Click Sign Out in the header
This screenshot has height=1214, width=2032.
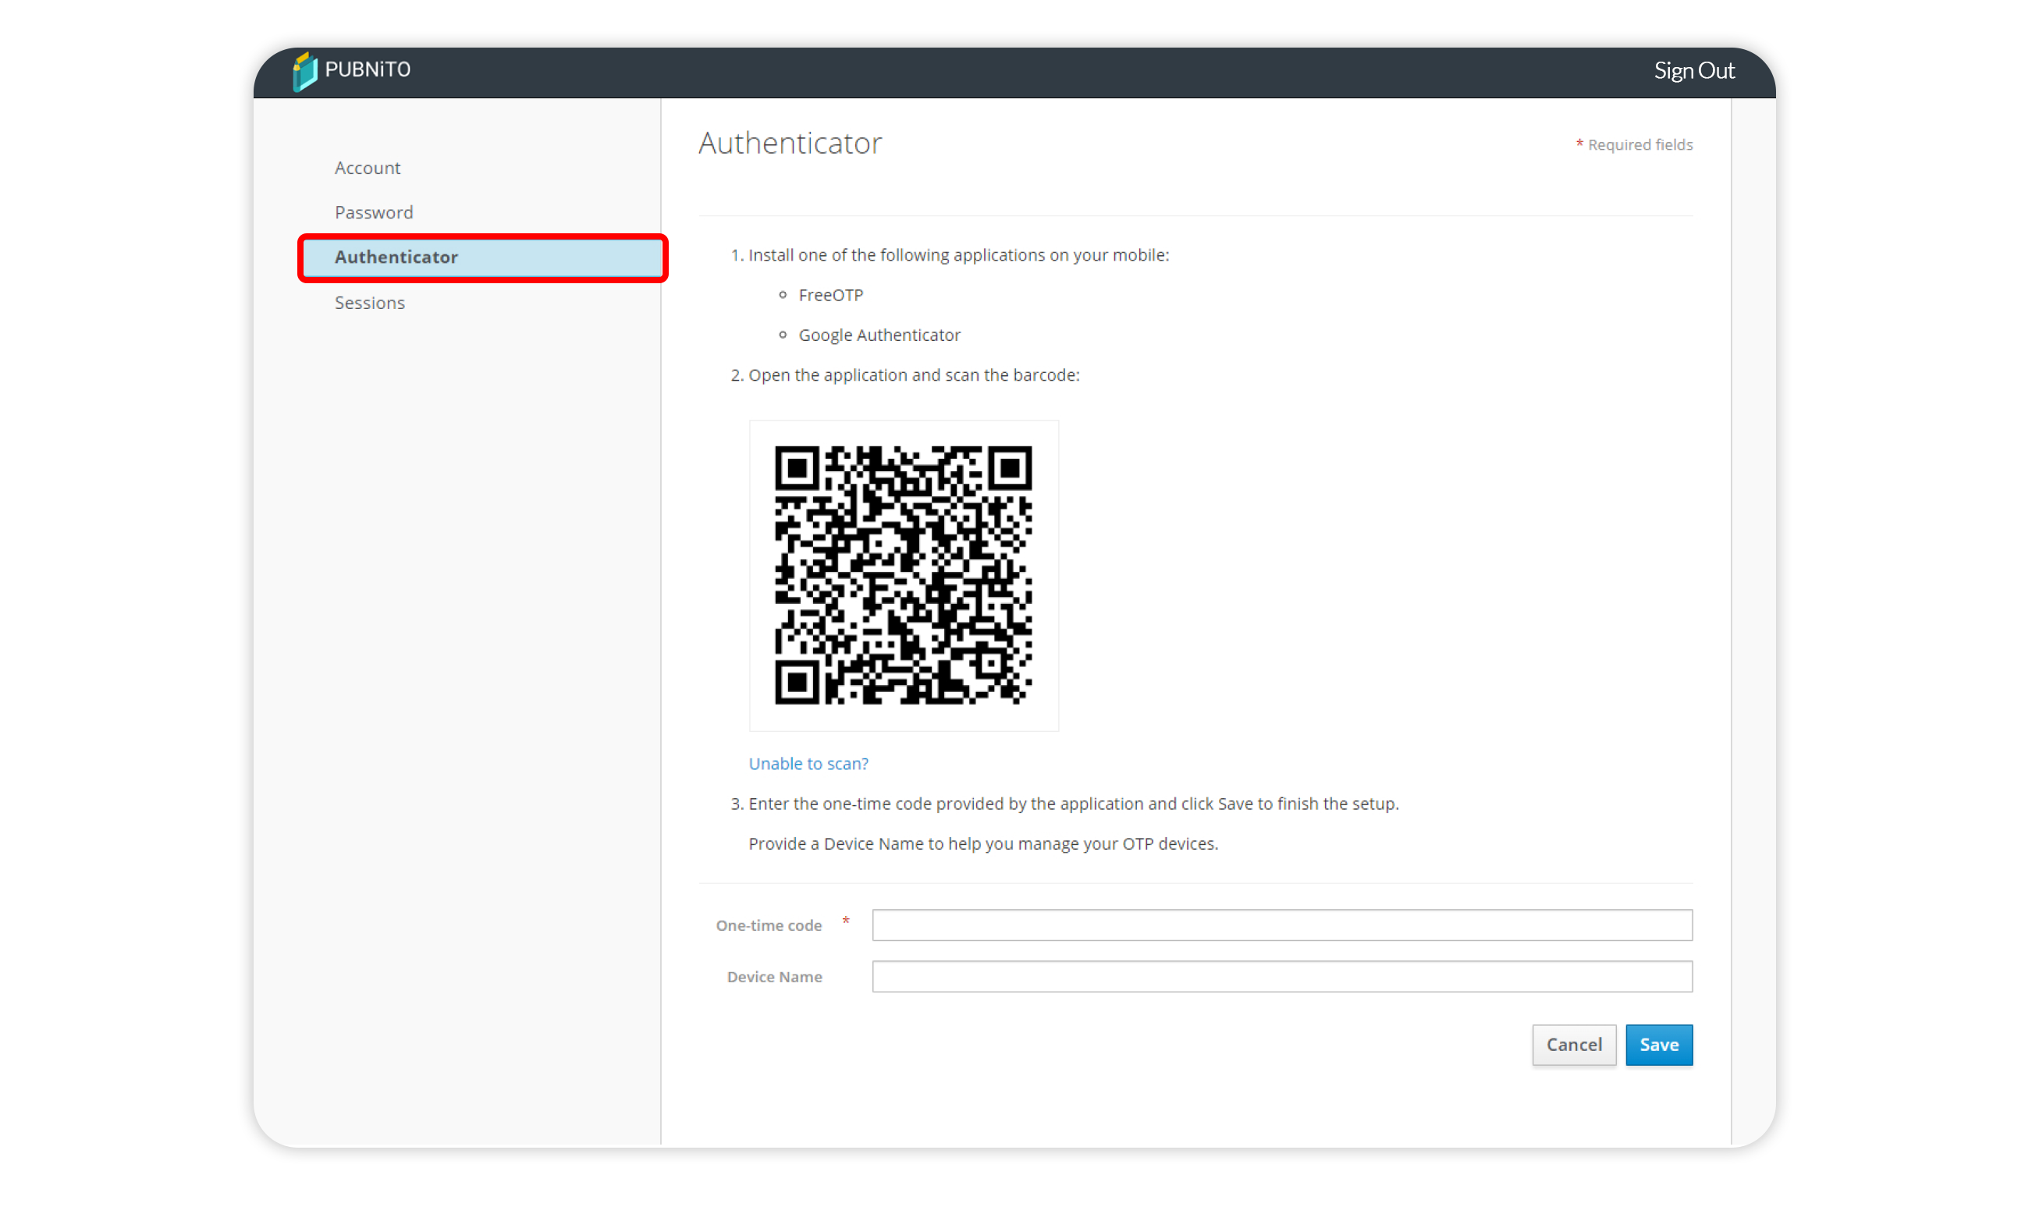pos(1693,70)
